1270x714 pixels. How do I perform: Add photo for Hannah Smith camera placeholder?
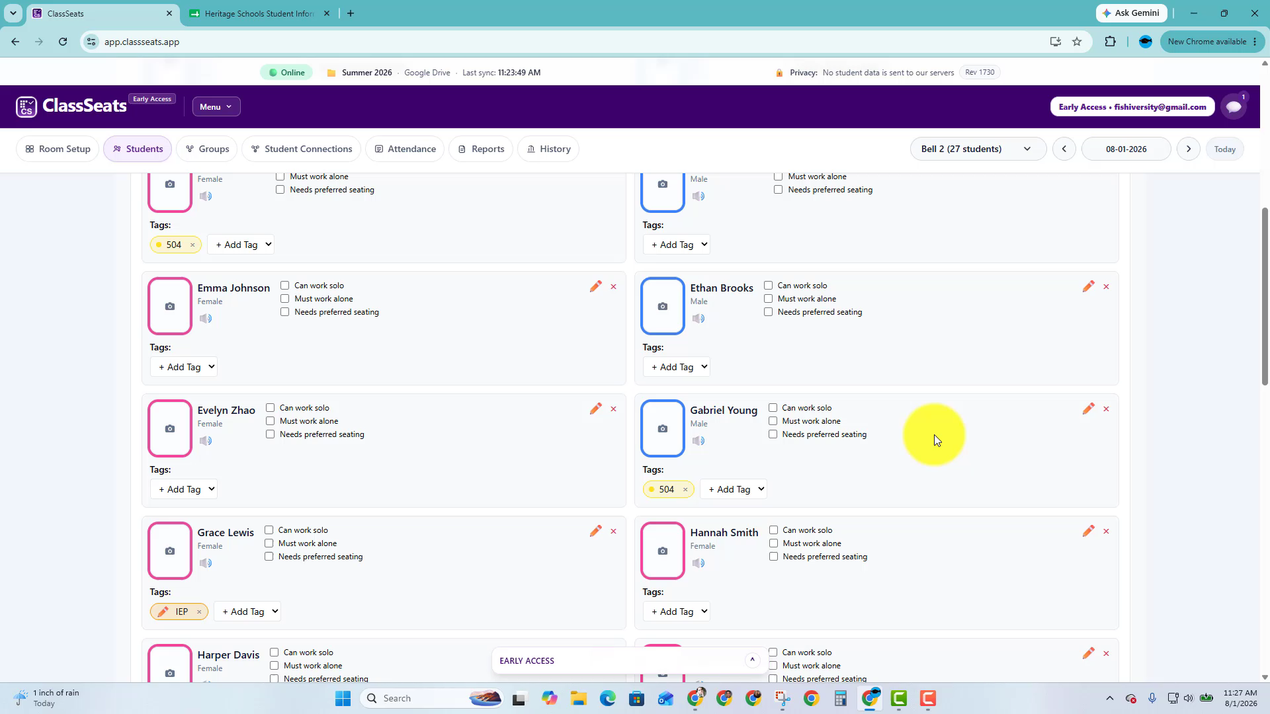point(663,551)
